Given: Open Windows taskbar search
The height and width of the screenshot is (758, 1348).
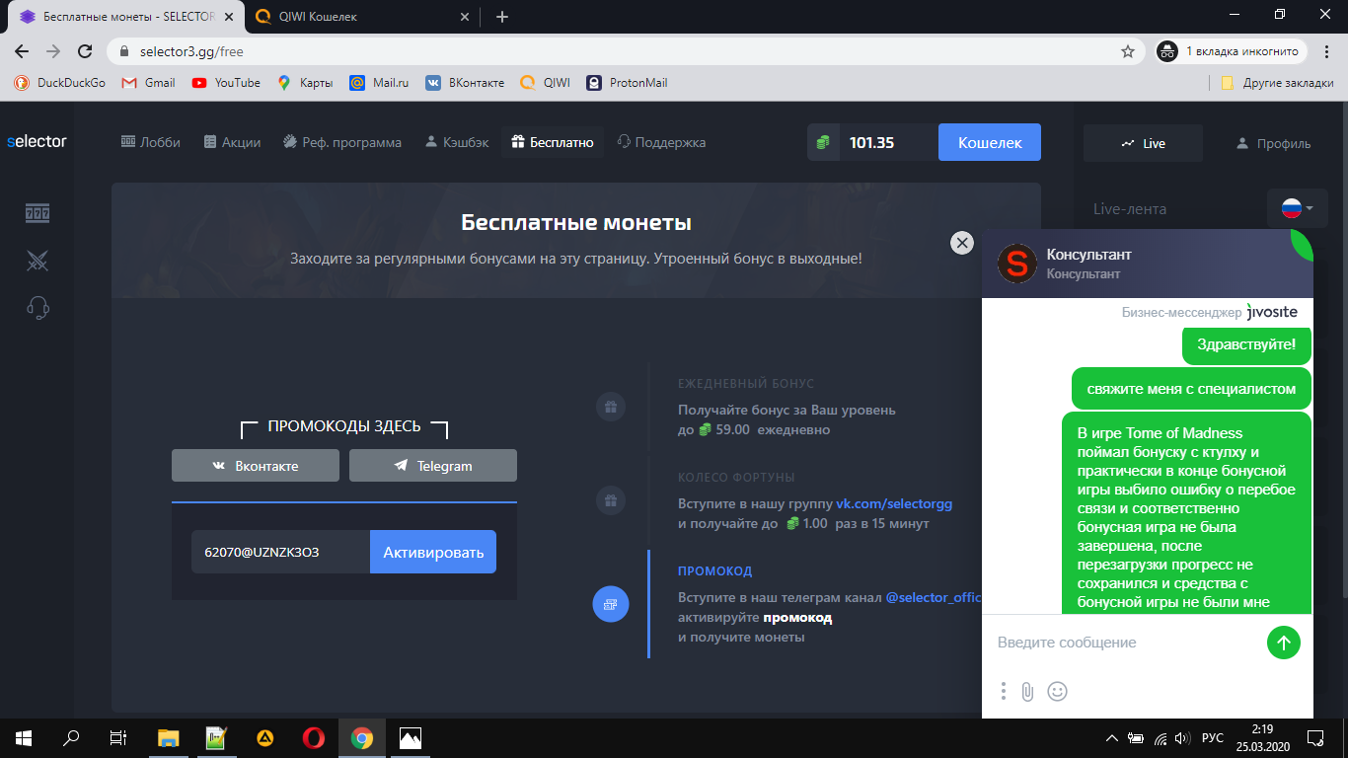Looking at the screenshot, I should click(71, 737).
